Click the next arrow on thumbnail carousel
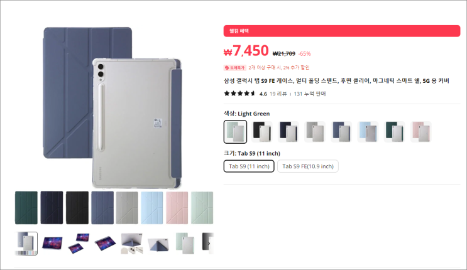The width and height of the screenshot is (467, 270). coord(209,244)
